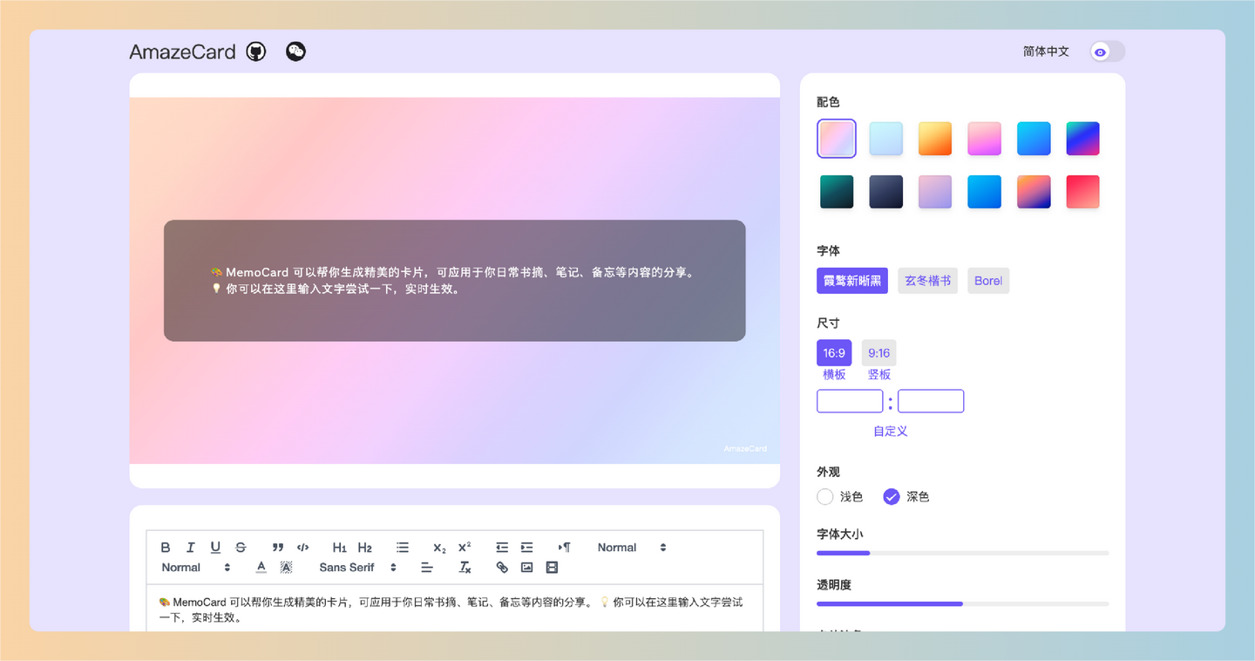Toggle the eye preview switch
Viewport: 1255px width, 661px height.
click(1108, 52)
